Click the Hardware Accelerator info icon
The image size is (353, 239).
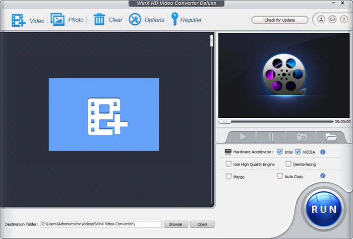click(x=323, y=152)
